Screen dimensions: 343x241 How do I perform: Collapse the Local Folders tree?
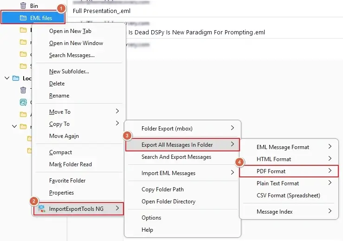7,78
